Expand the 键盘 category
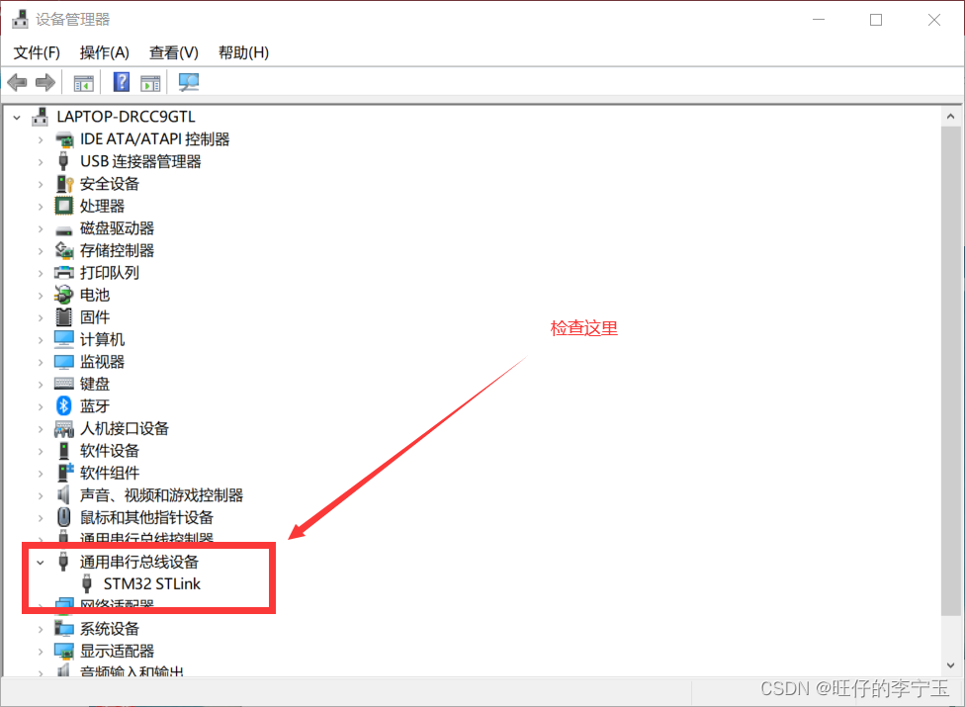Image resolution: width=965 pixels, height=707 pixels. point(41,385)
